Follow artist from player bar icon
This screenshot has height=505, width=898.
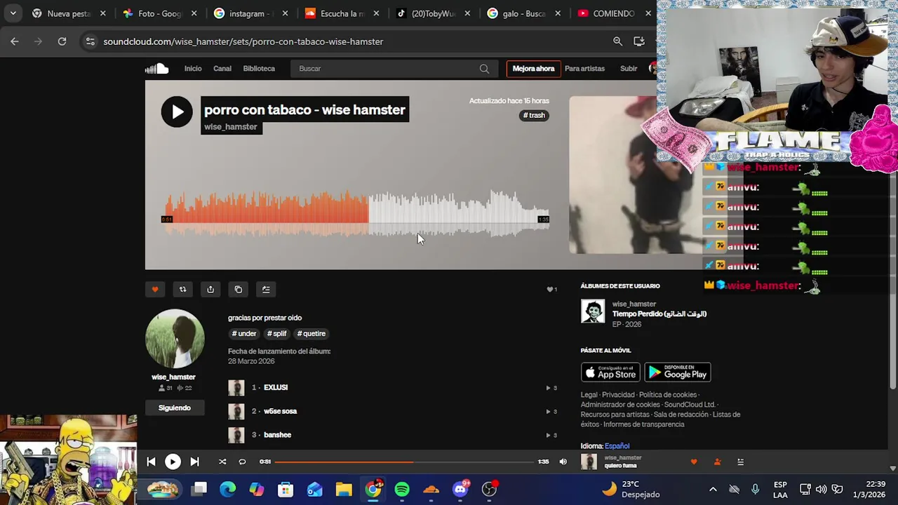pyautogui.click(x=717, y=462)
